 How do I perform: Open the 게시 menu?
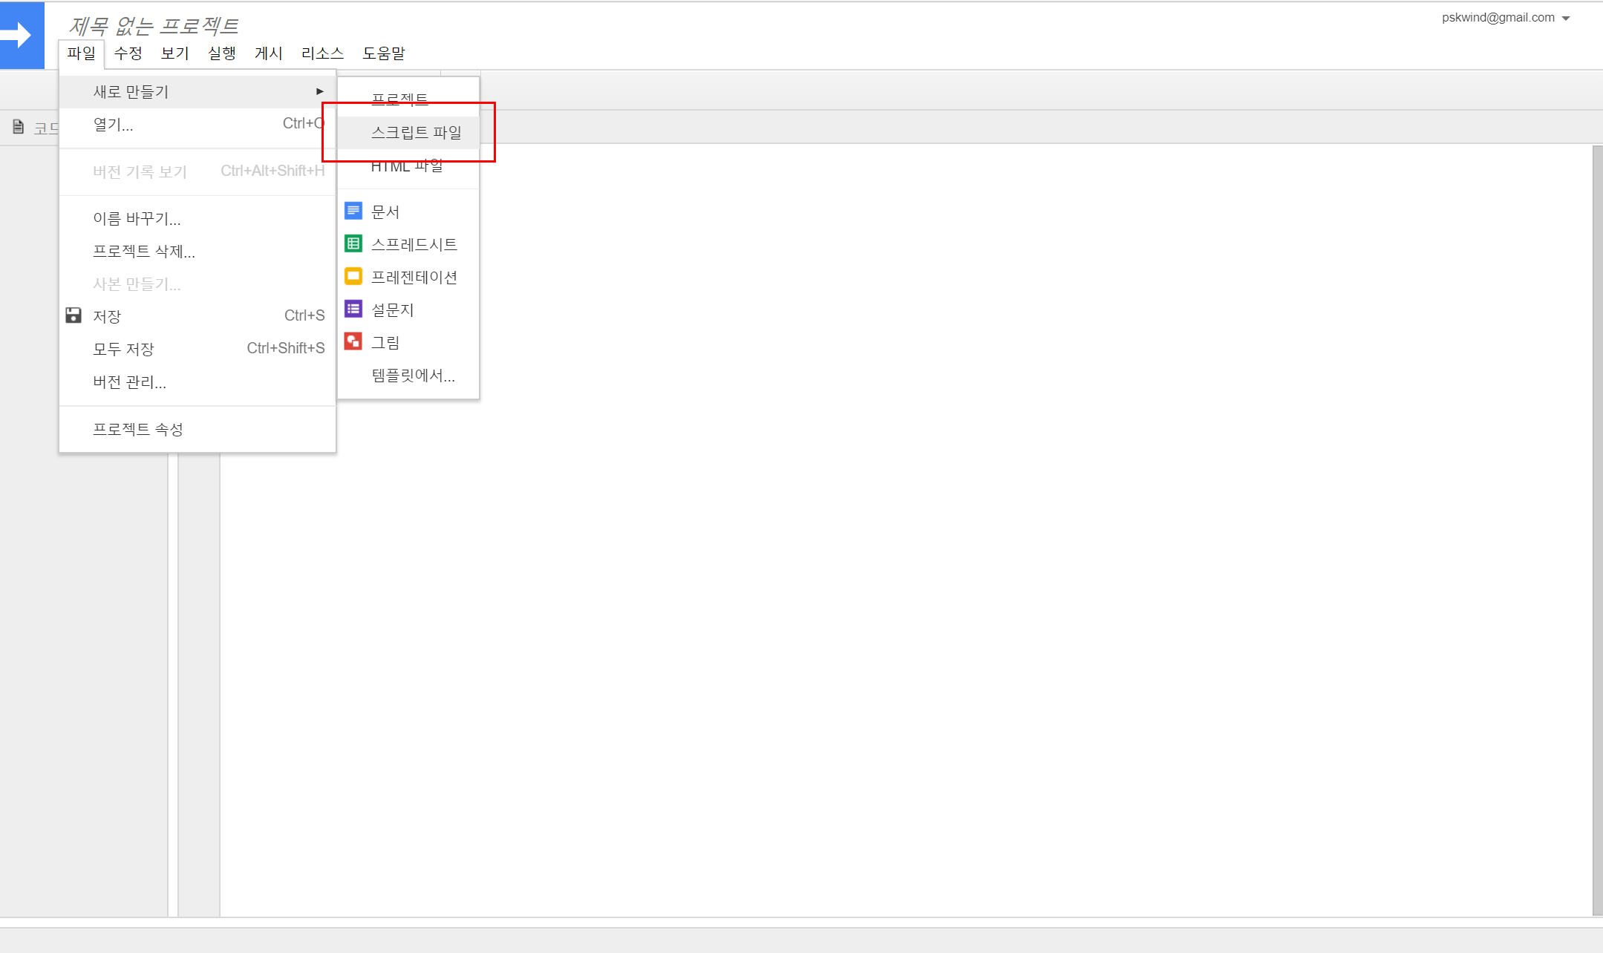pos(269,53)
